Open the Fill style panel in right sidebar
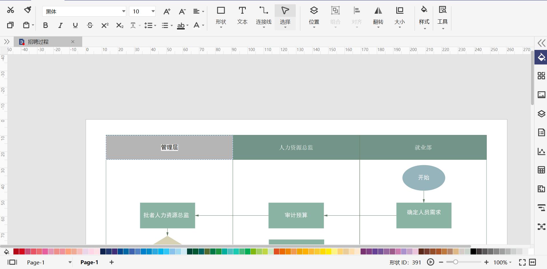This screenshot has width=547, height=269. (541, 57)
